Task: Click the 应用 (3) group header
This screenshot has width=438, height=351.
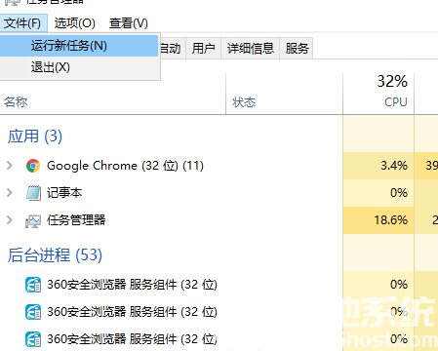Action: coord(35,136)
